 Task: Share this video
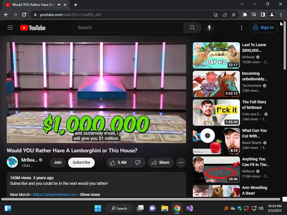point(161,163)
